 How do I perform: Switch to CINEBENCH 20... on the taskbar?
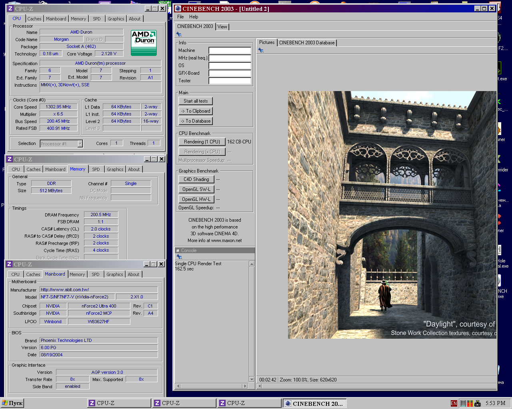click(x=314, y=403)
